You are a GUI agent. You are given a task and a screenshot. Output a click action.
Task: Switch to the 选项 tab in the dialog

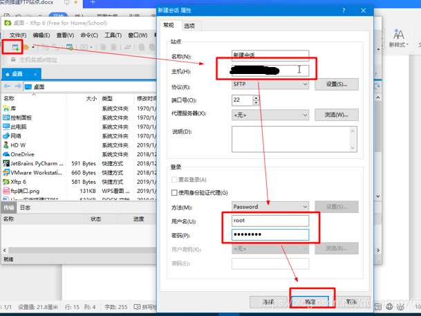click(189, 26)
